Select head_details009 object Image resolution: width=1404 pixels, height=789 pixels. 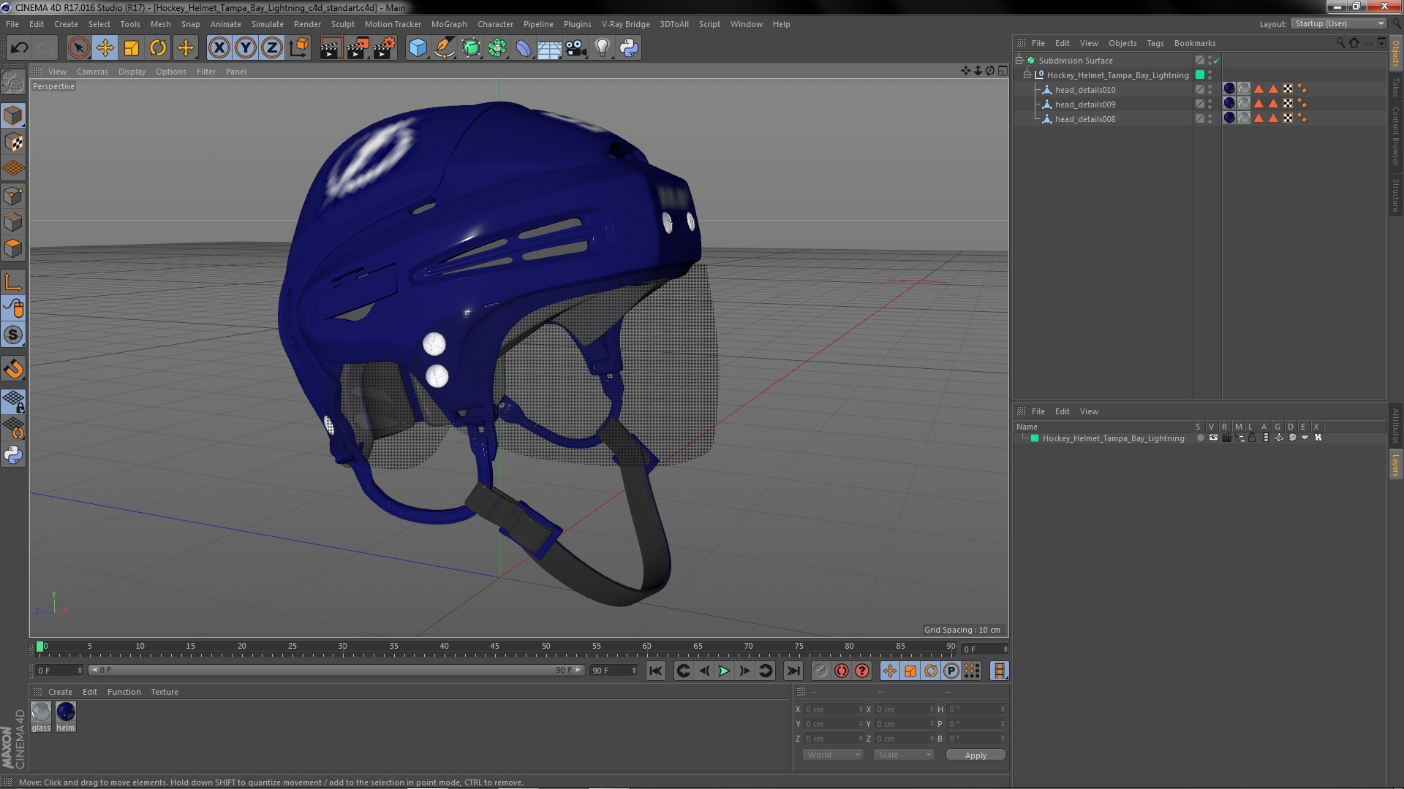tap(1084, 104)
